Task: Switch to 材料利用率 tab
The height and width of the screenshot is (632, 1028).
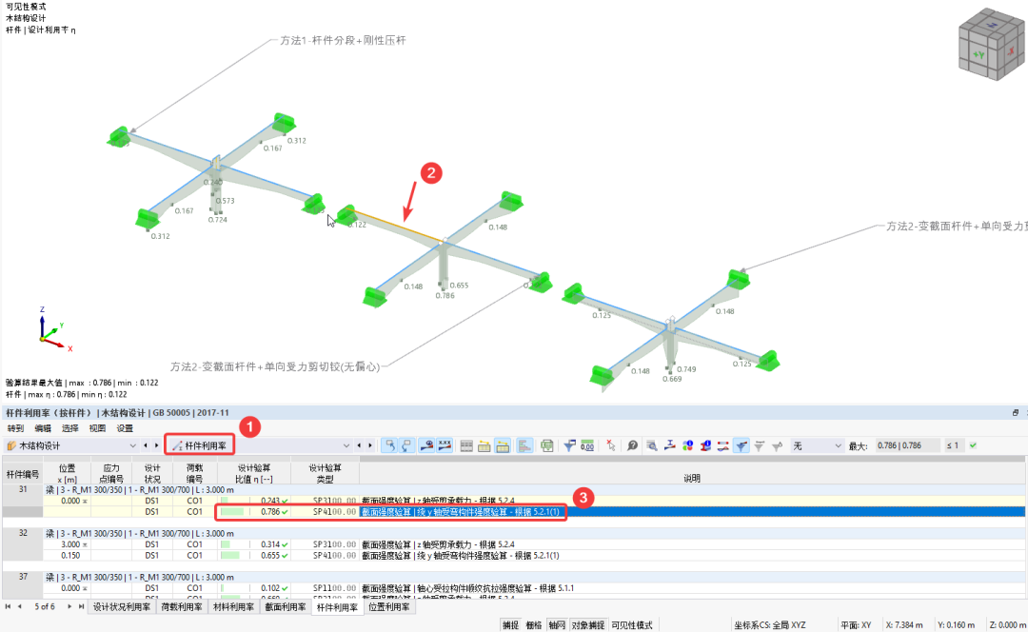Action: point(233,607)
